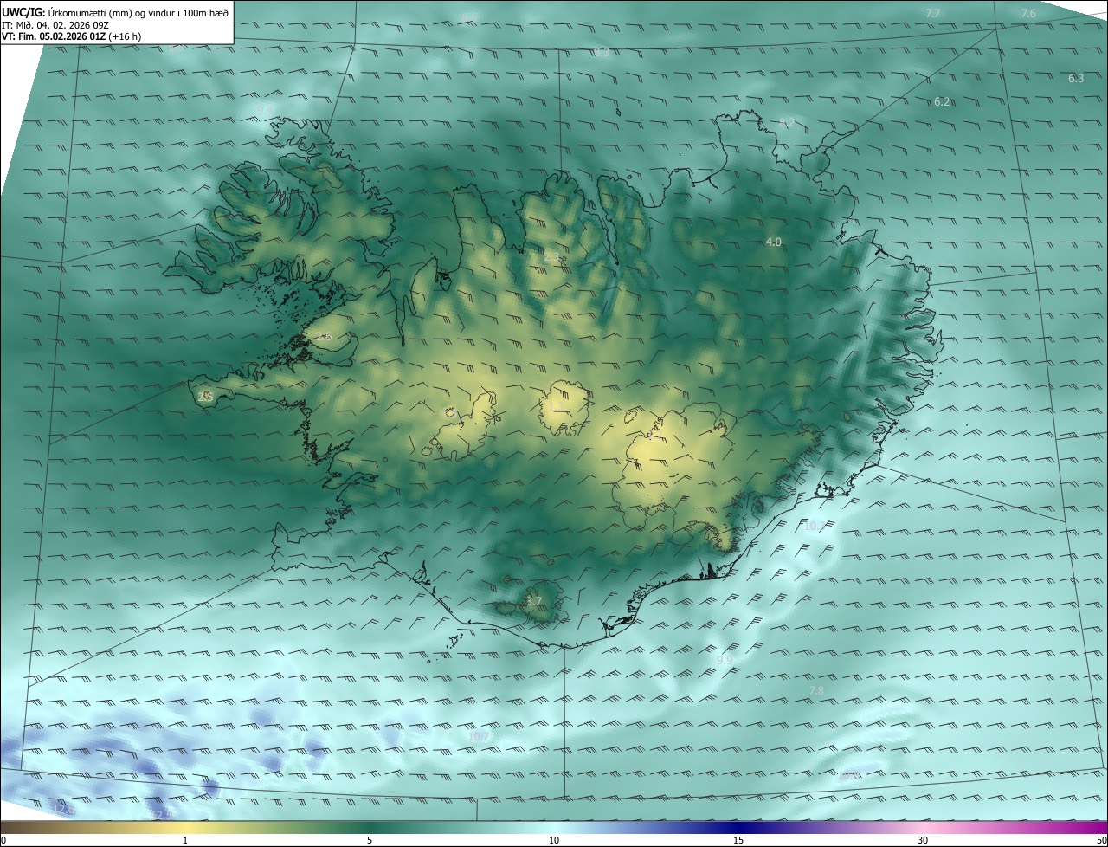The width and height of the screenshot is (1108, 847).
Task: Click the 4.0 value label over northeast Iceland
Action: point(774,242)
